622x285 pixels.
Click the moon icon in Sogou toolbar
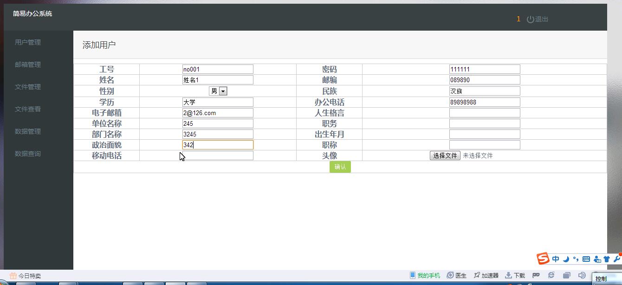[x=566, y=259]
